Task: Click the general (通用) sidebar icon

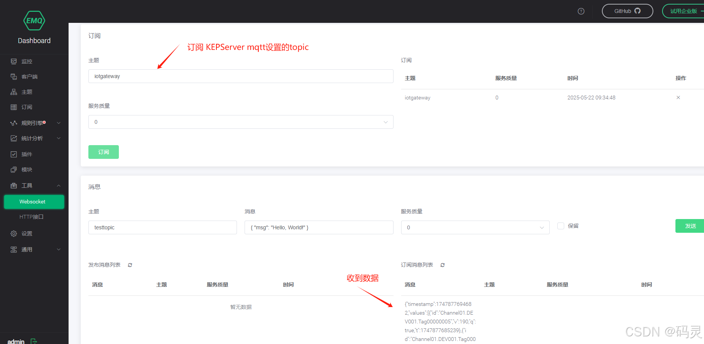Action: coord(14,250)
